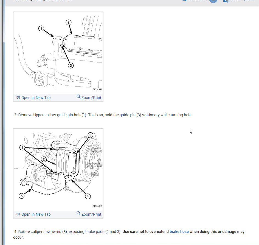259x245 pixels.
Task: Click magnifier icon under first diagram
Action: point(78,96)
